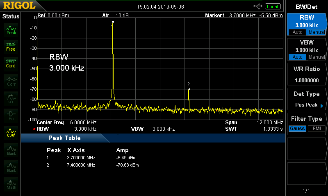
Task: Click the Peak Table panel header
Action: [65, 138]
